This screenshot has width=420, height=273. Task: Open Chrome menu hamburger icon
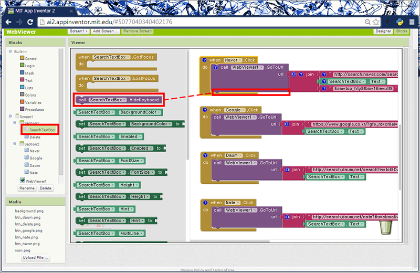[412, 22]
